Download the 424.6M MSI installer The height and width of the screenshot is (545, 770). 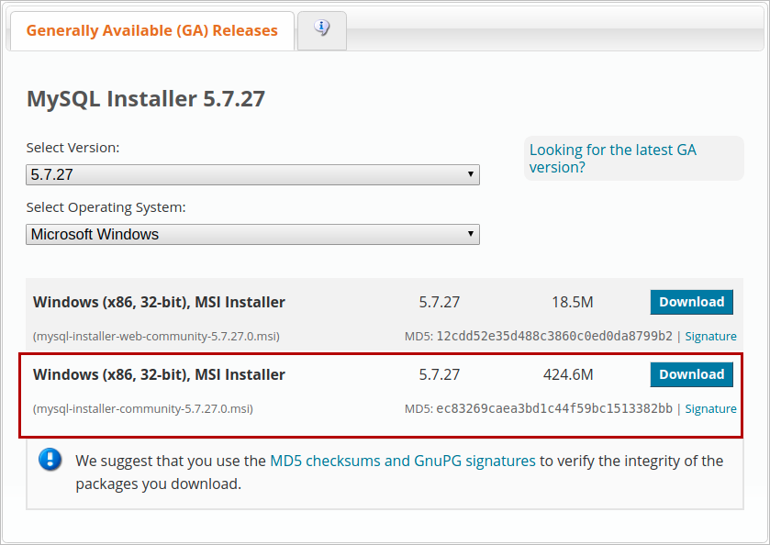(691, 374)
